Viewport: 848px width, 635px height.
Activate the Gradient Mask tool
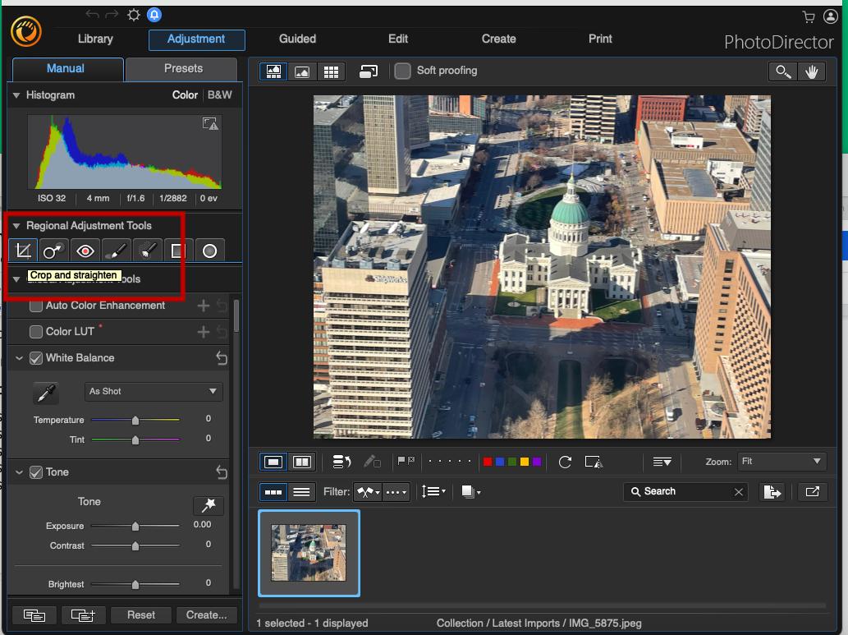pos(179,250)
